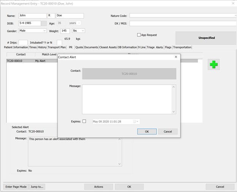Click OK at bottom of Record Management Entry
237x192 pixels.
(129, 187)
